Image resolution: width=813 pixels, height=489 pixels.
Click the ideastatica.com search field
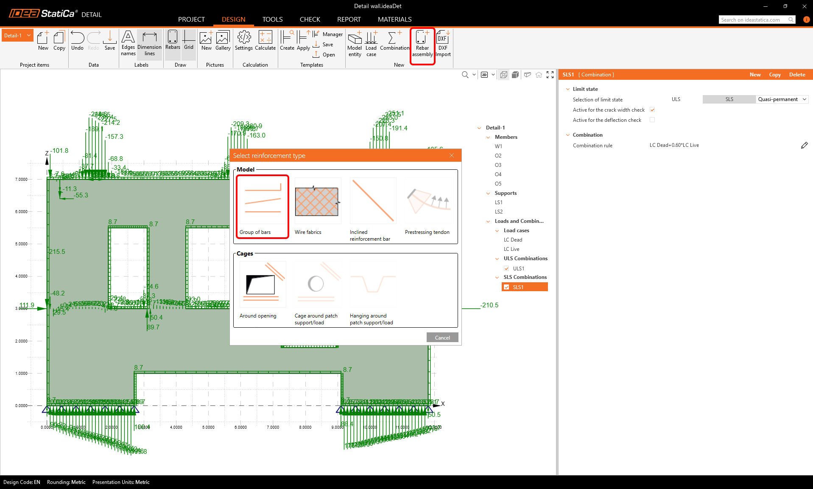tap(753, 20)
